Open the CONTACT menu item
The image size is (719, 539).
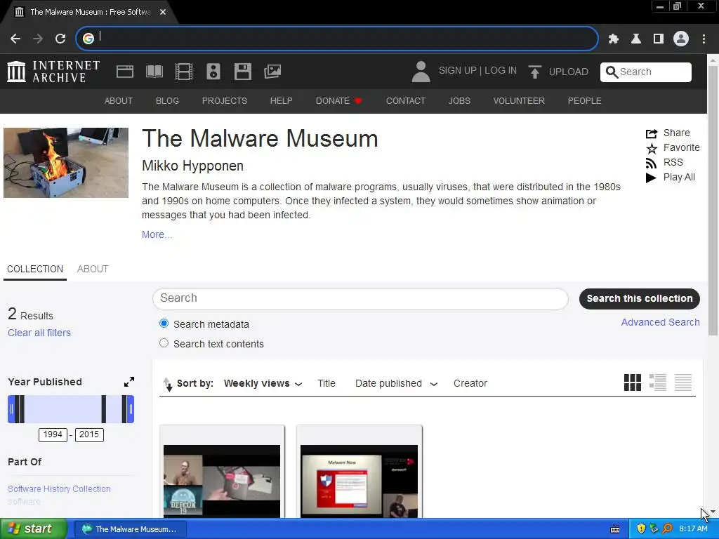406,101
